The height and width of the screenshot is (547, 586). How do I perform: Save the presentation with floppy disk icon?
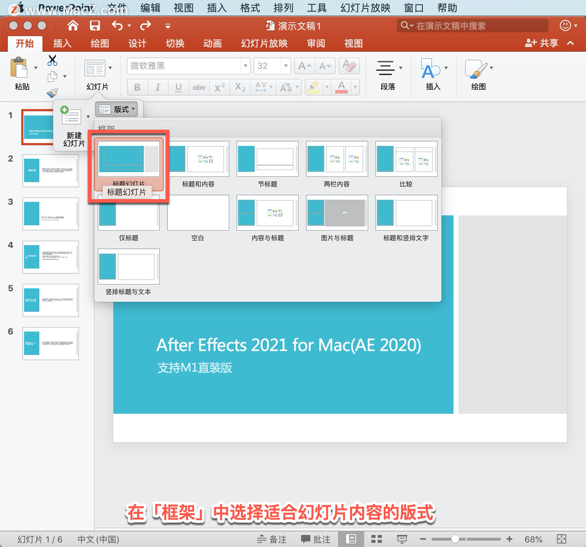(95, 26)
